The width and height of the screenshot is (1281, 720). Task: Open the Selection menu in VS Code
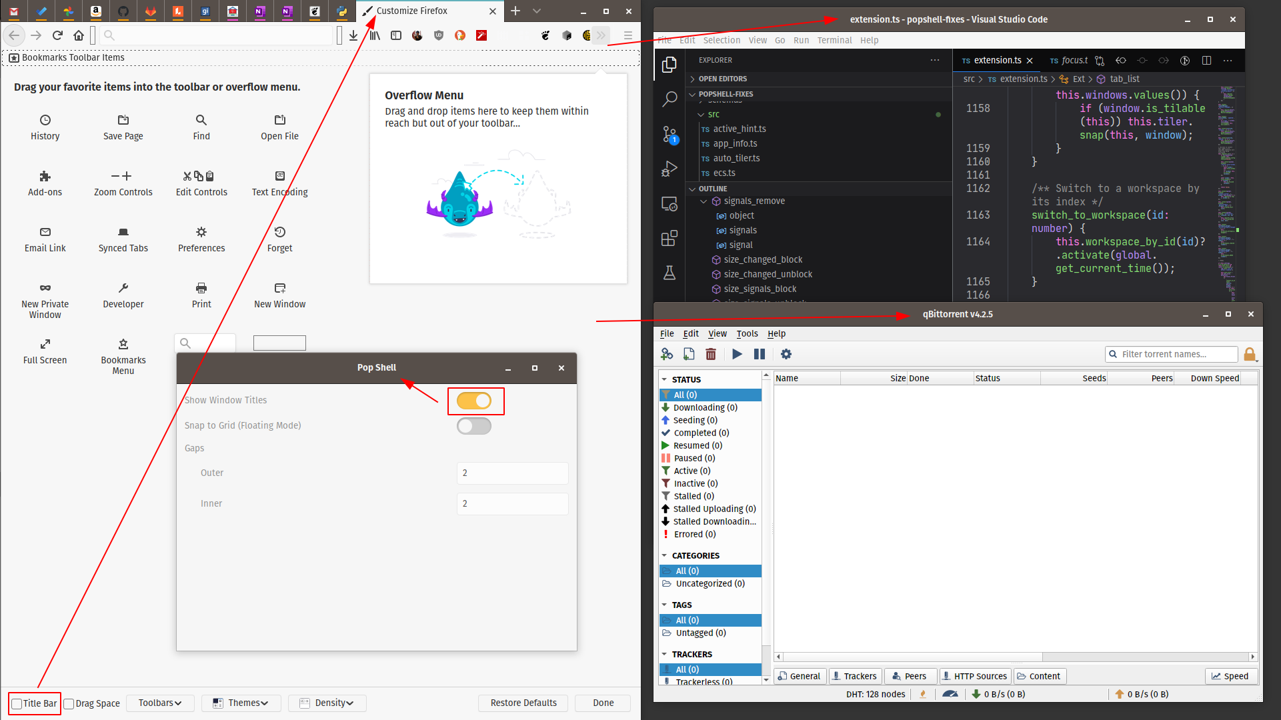click(722, 40)
